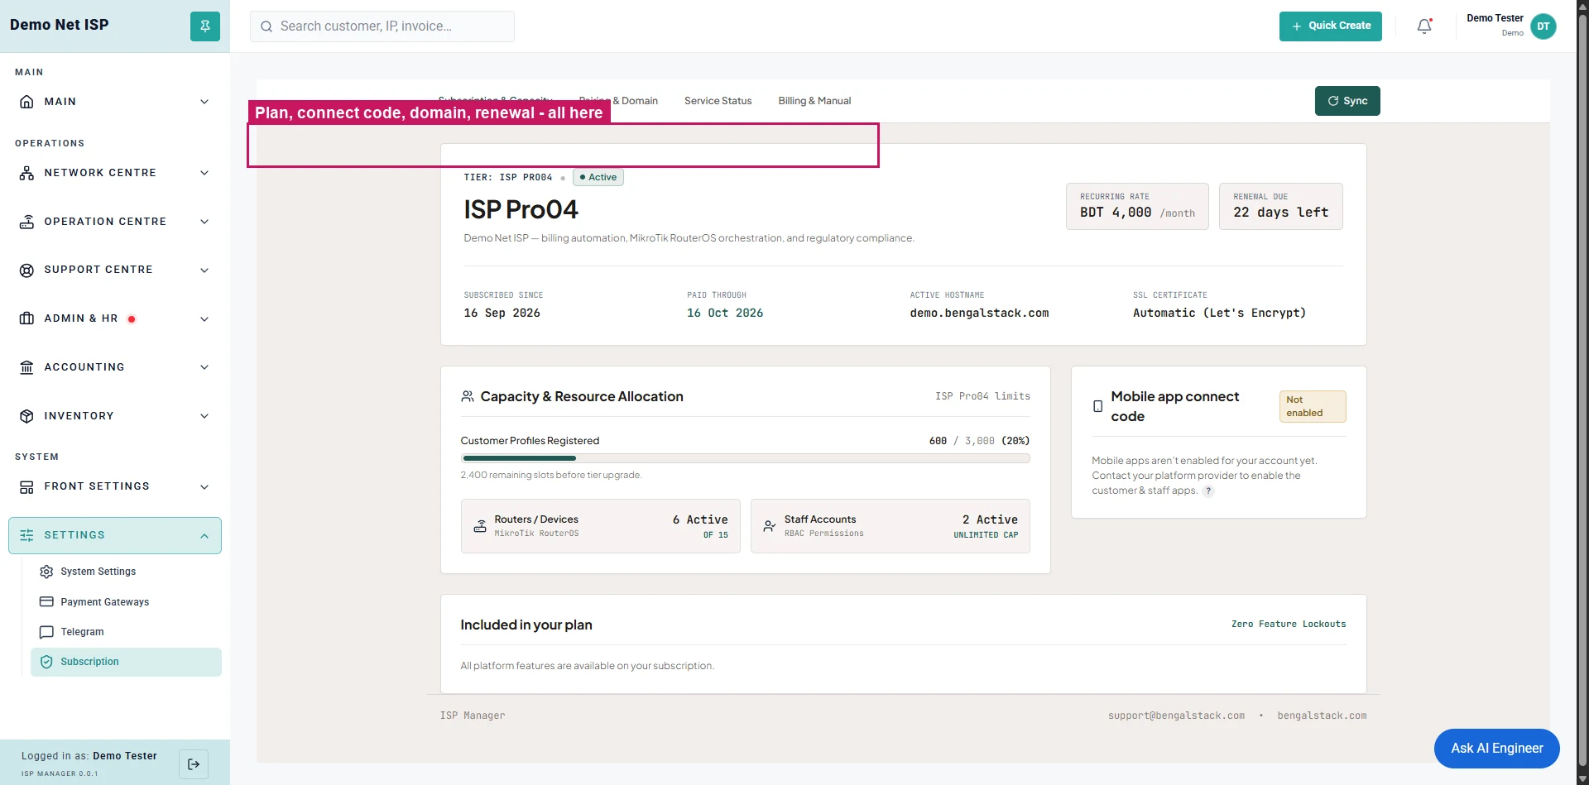
Task: Click the Quick Create button
Action: 1330,26
